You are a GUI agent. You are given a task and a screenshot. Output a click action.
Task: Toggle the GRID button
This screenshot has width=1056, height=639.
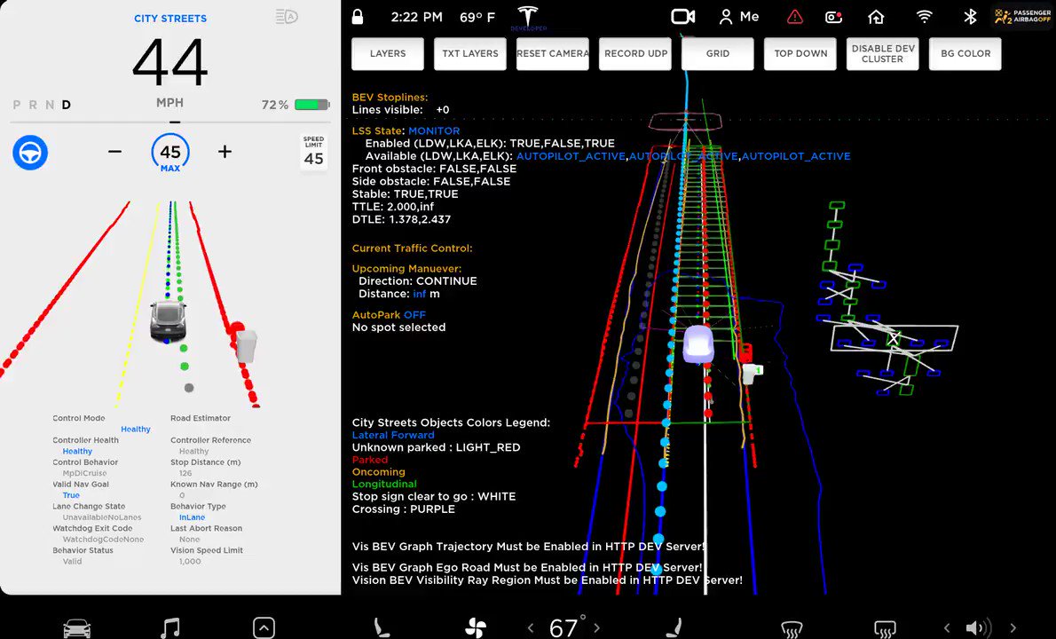(718, 54)
